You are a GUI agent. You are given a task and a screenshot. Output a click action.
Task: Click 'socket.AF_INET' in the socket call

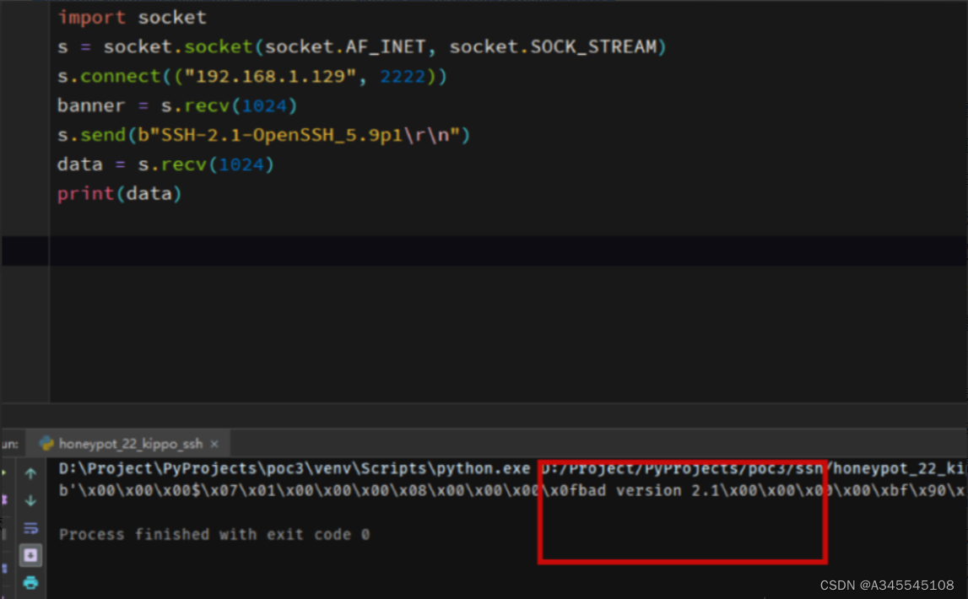coord(344,46)
